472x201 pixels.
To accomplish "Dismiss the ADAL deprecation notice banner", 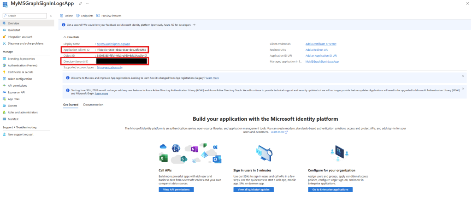I will coord(463,89).
